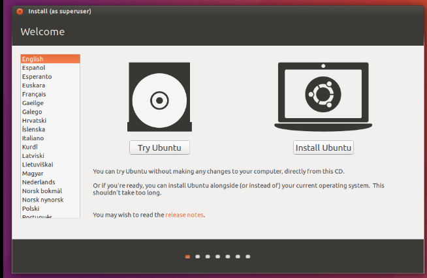Choose Italiano from the language list
This screenshot has width=427, height=278.
[50, 138]
